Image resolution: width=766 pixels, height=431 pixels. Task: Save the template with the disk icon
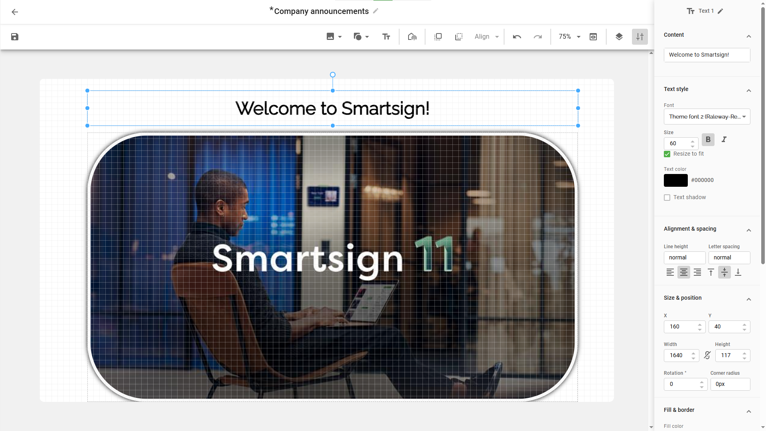[15, 37]
